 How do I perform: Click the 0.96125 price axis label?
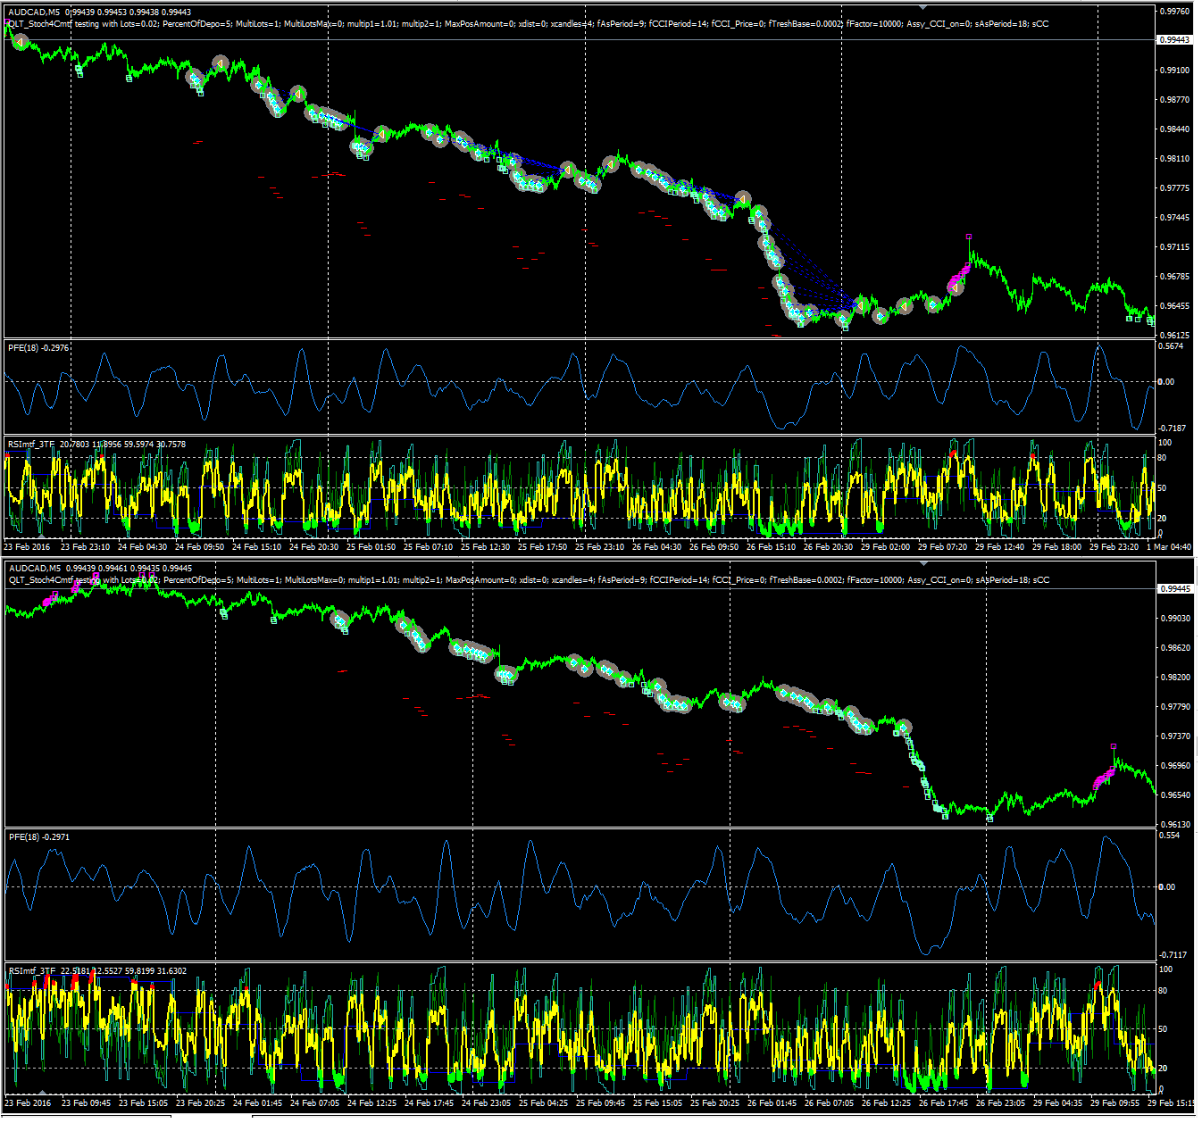coord(1174,336)
